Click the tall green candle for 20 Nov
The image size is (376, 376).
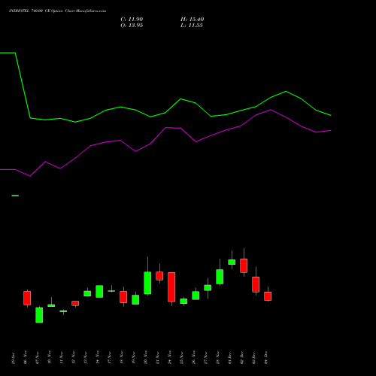147,283
